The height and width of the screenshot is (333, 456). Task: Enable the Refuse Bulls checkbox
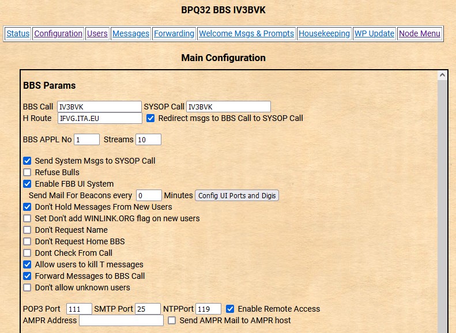pos(27,172)
